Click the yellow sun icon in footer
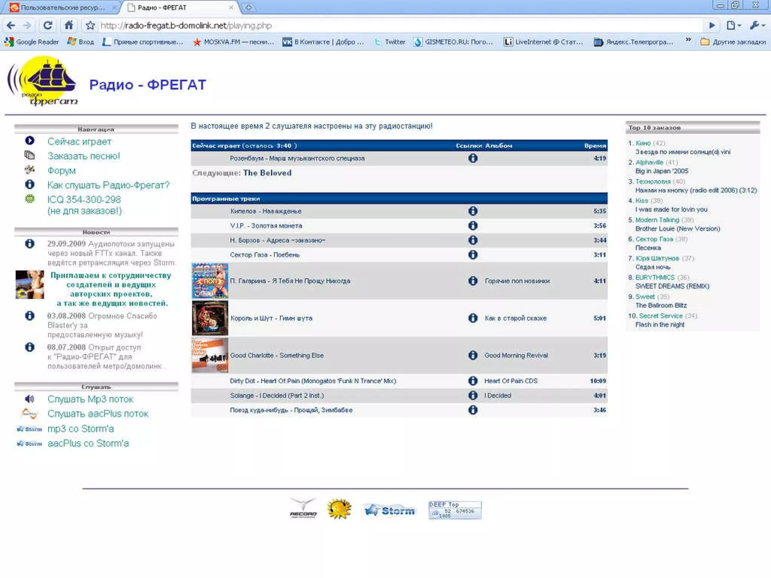 pyautogui.click(x=339, y=509)
